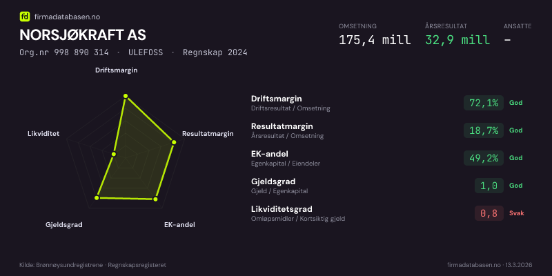
Task: Click the Omsetning 175,4 mill figure
Action: point(375,39)
